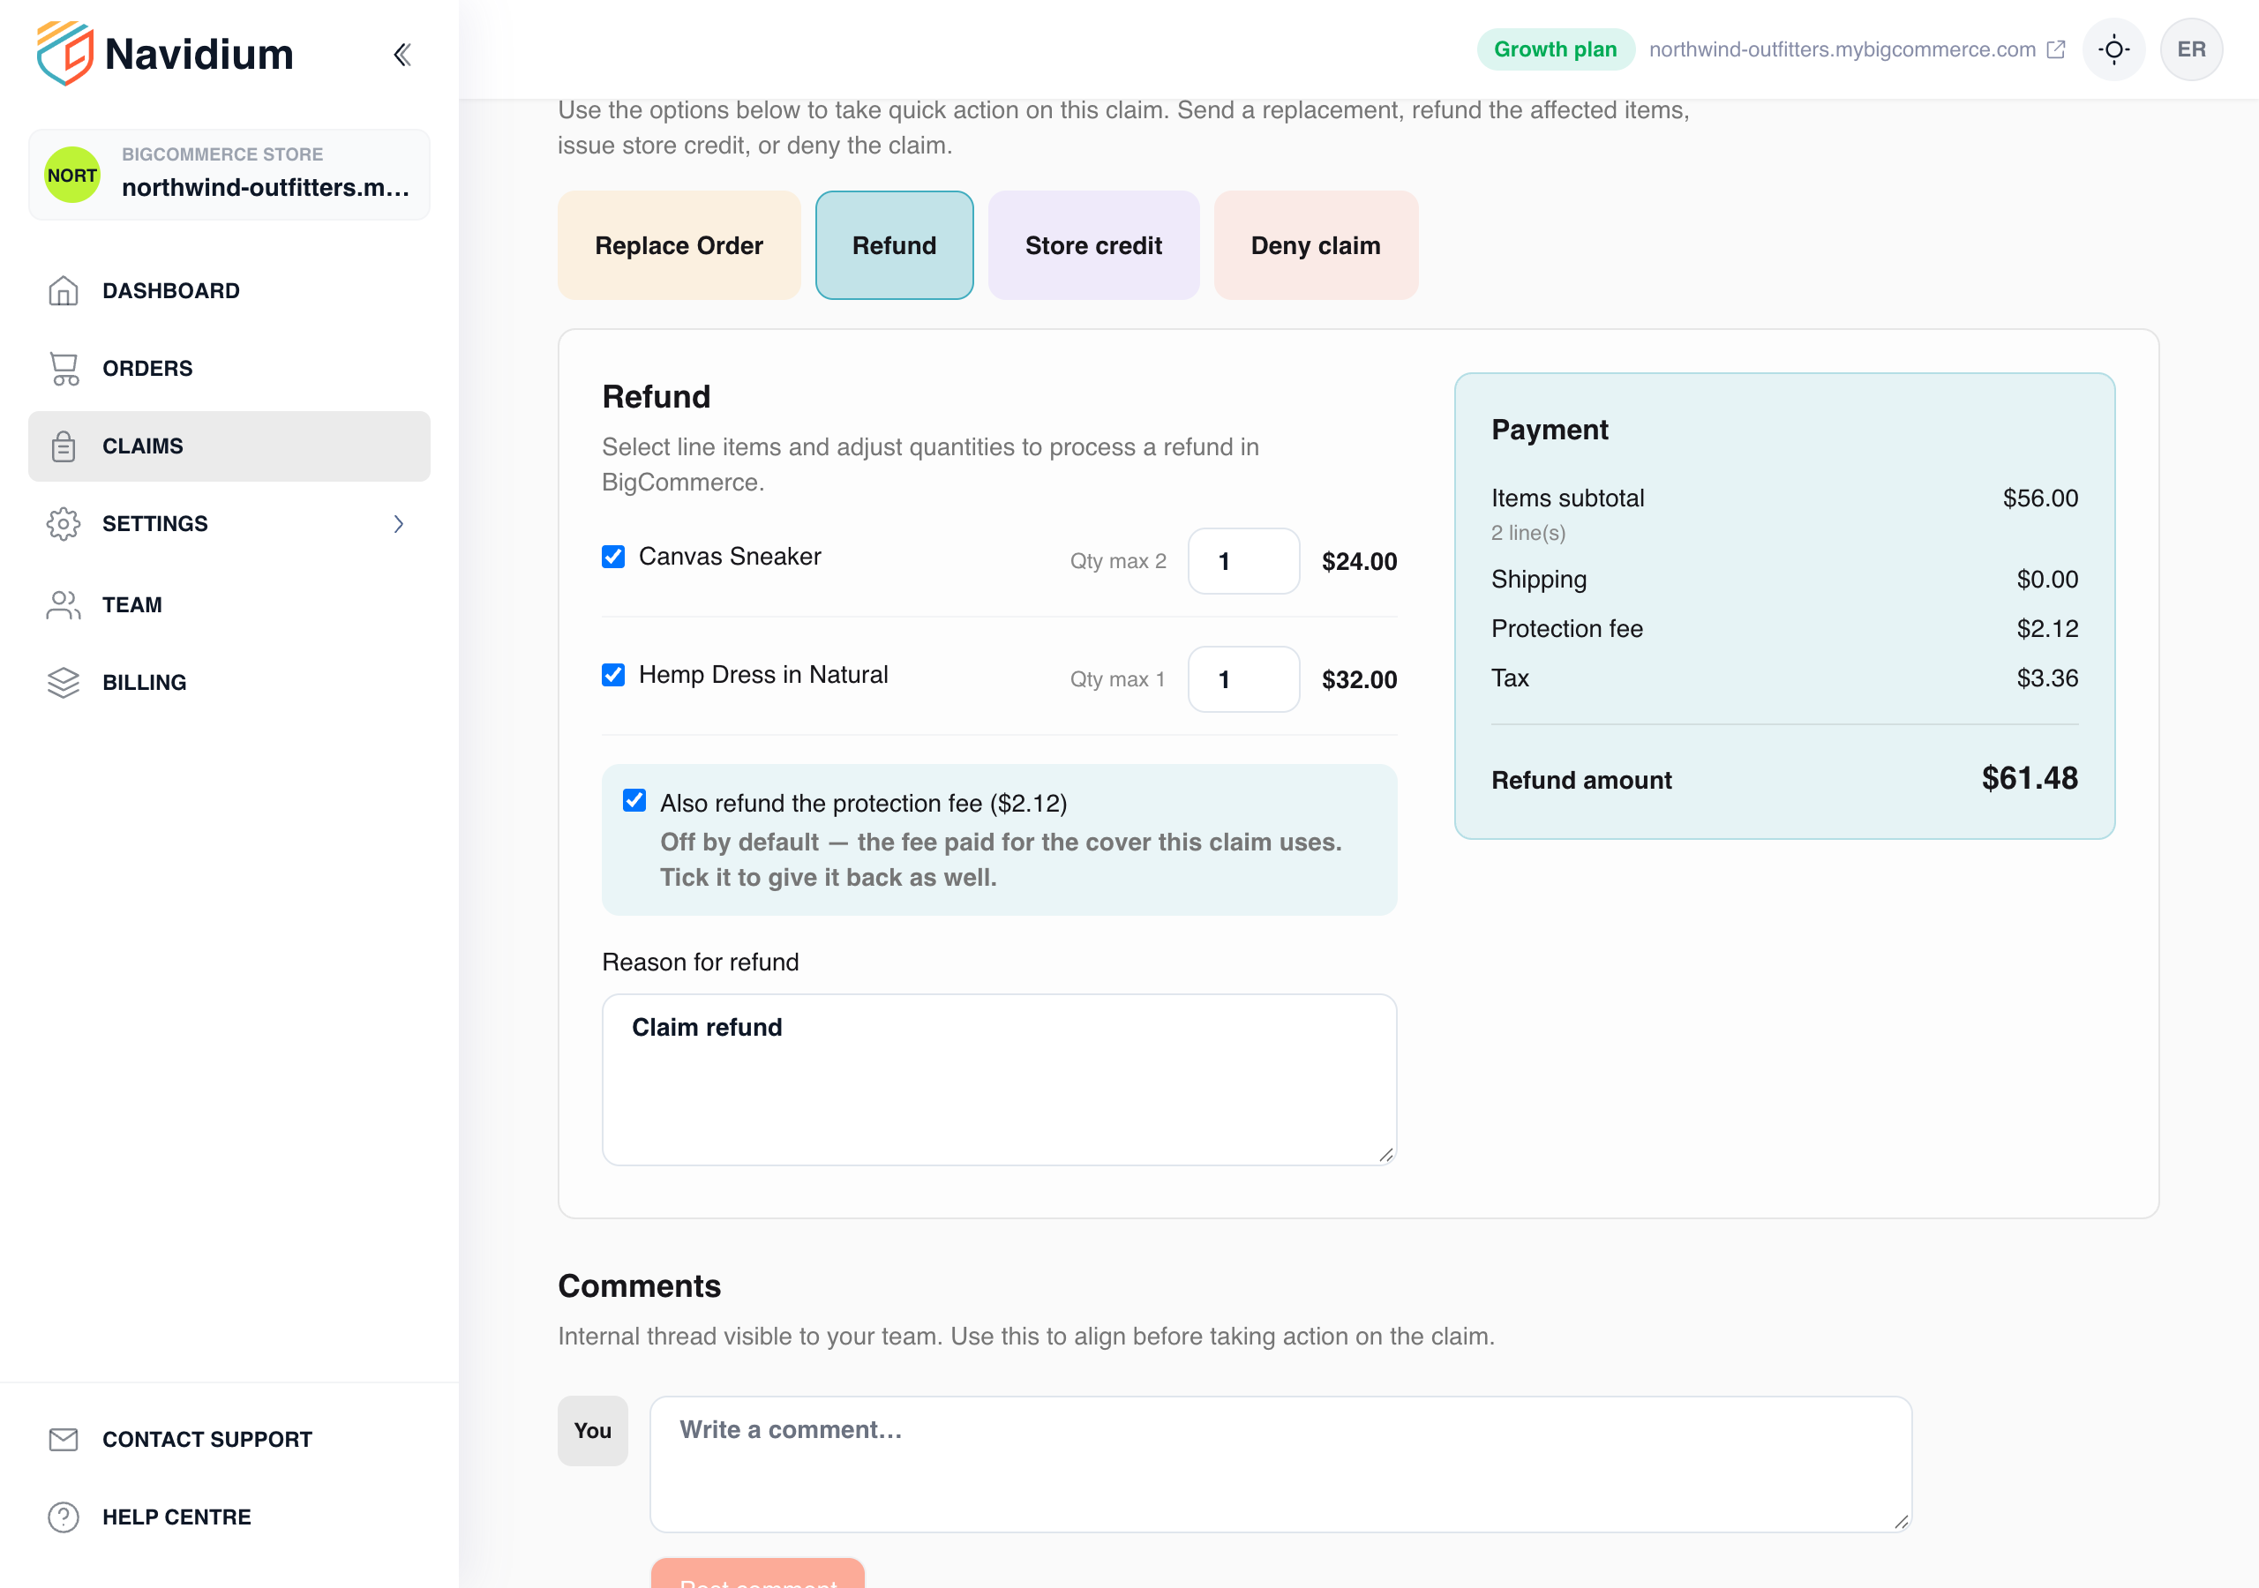Click the Tax $3.36 value
This screenshot has width=2259, height=1588.
point(2047,678)
